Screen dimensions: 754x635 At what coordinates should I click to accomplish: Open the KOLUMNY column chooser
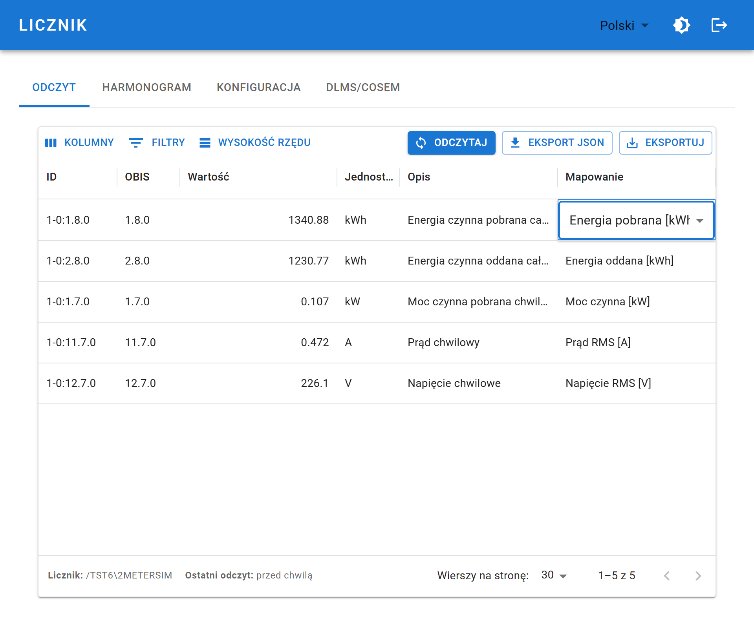tap(80, 142)
